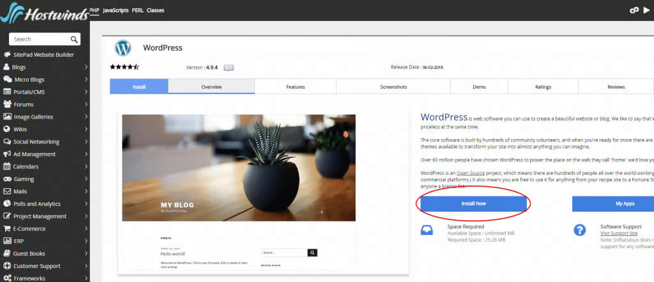The image size is (654, 282).
Task: Click the Forums category icon
Action: click(x=7, y=104)
